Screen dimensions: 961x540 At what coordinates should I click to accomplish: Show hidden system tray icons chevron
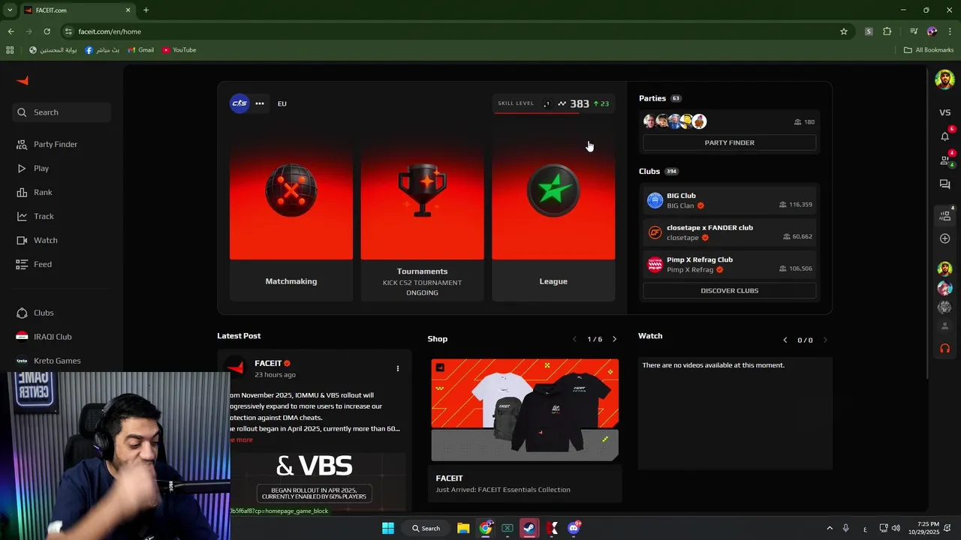(x=830, y=528)
